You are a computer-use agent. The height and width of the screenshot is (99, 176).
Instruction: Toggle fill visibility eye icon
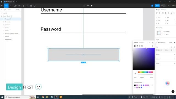tap(171, 50)
